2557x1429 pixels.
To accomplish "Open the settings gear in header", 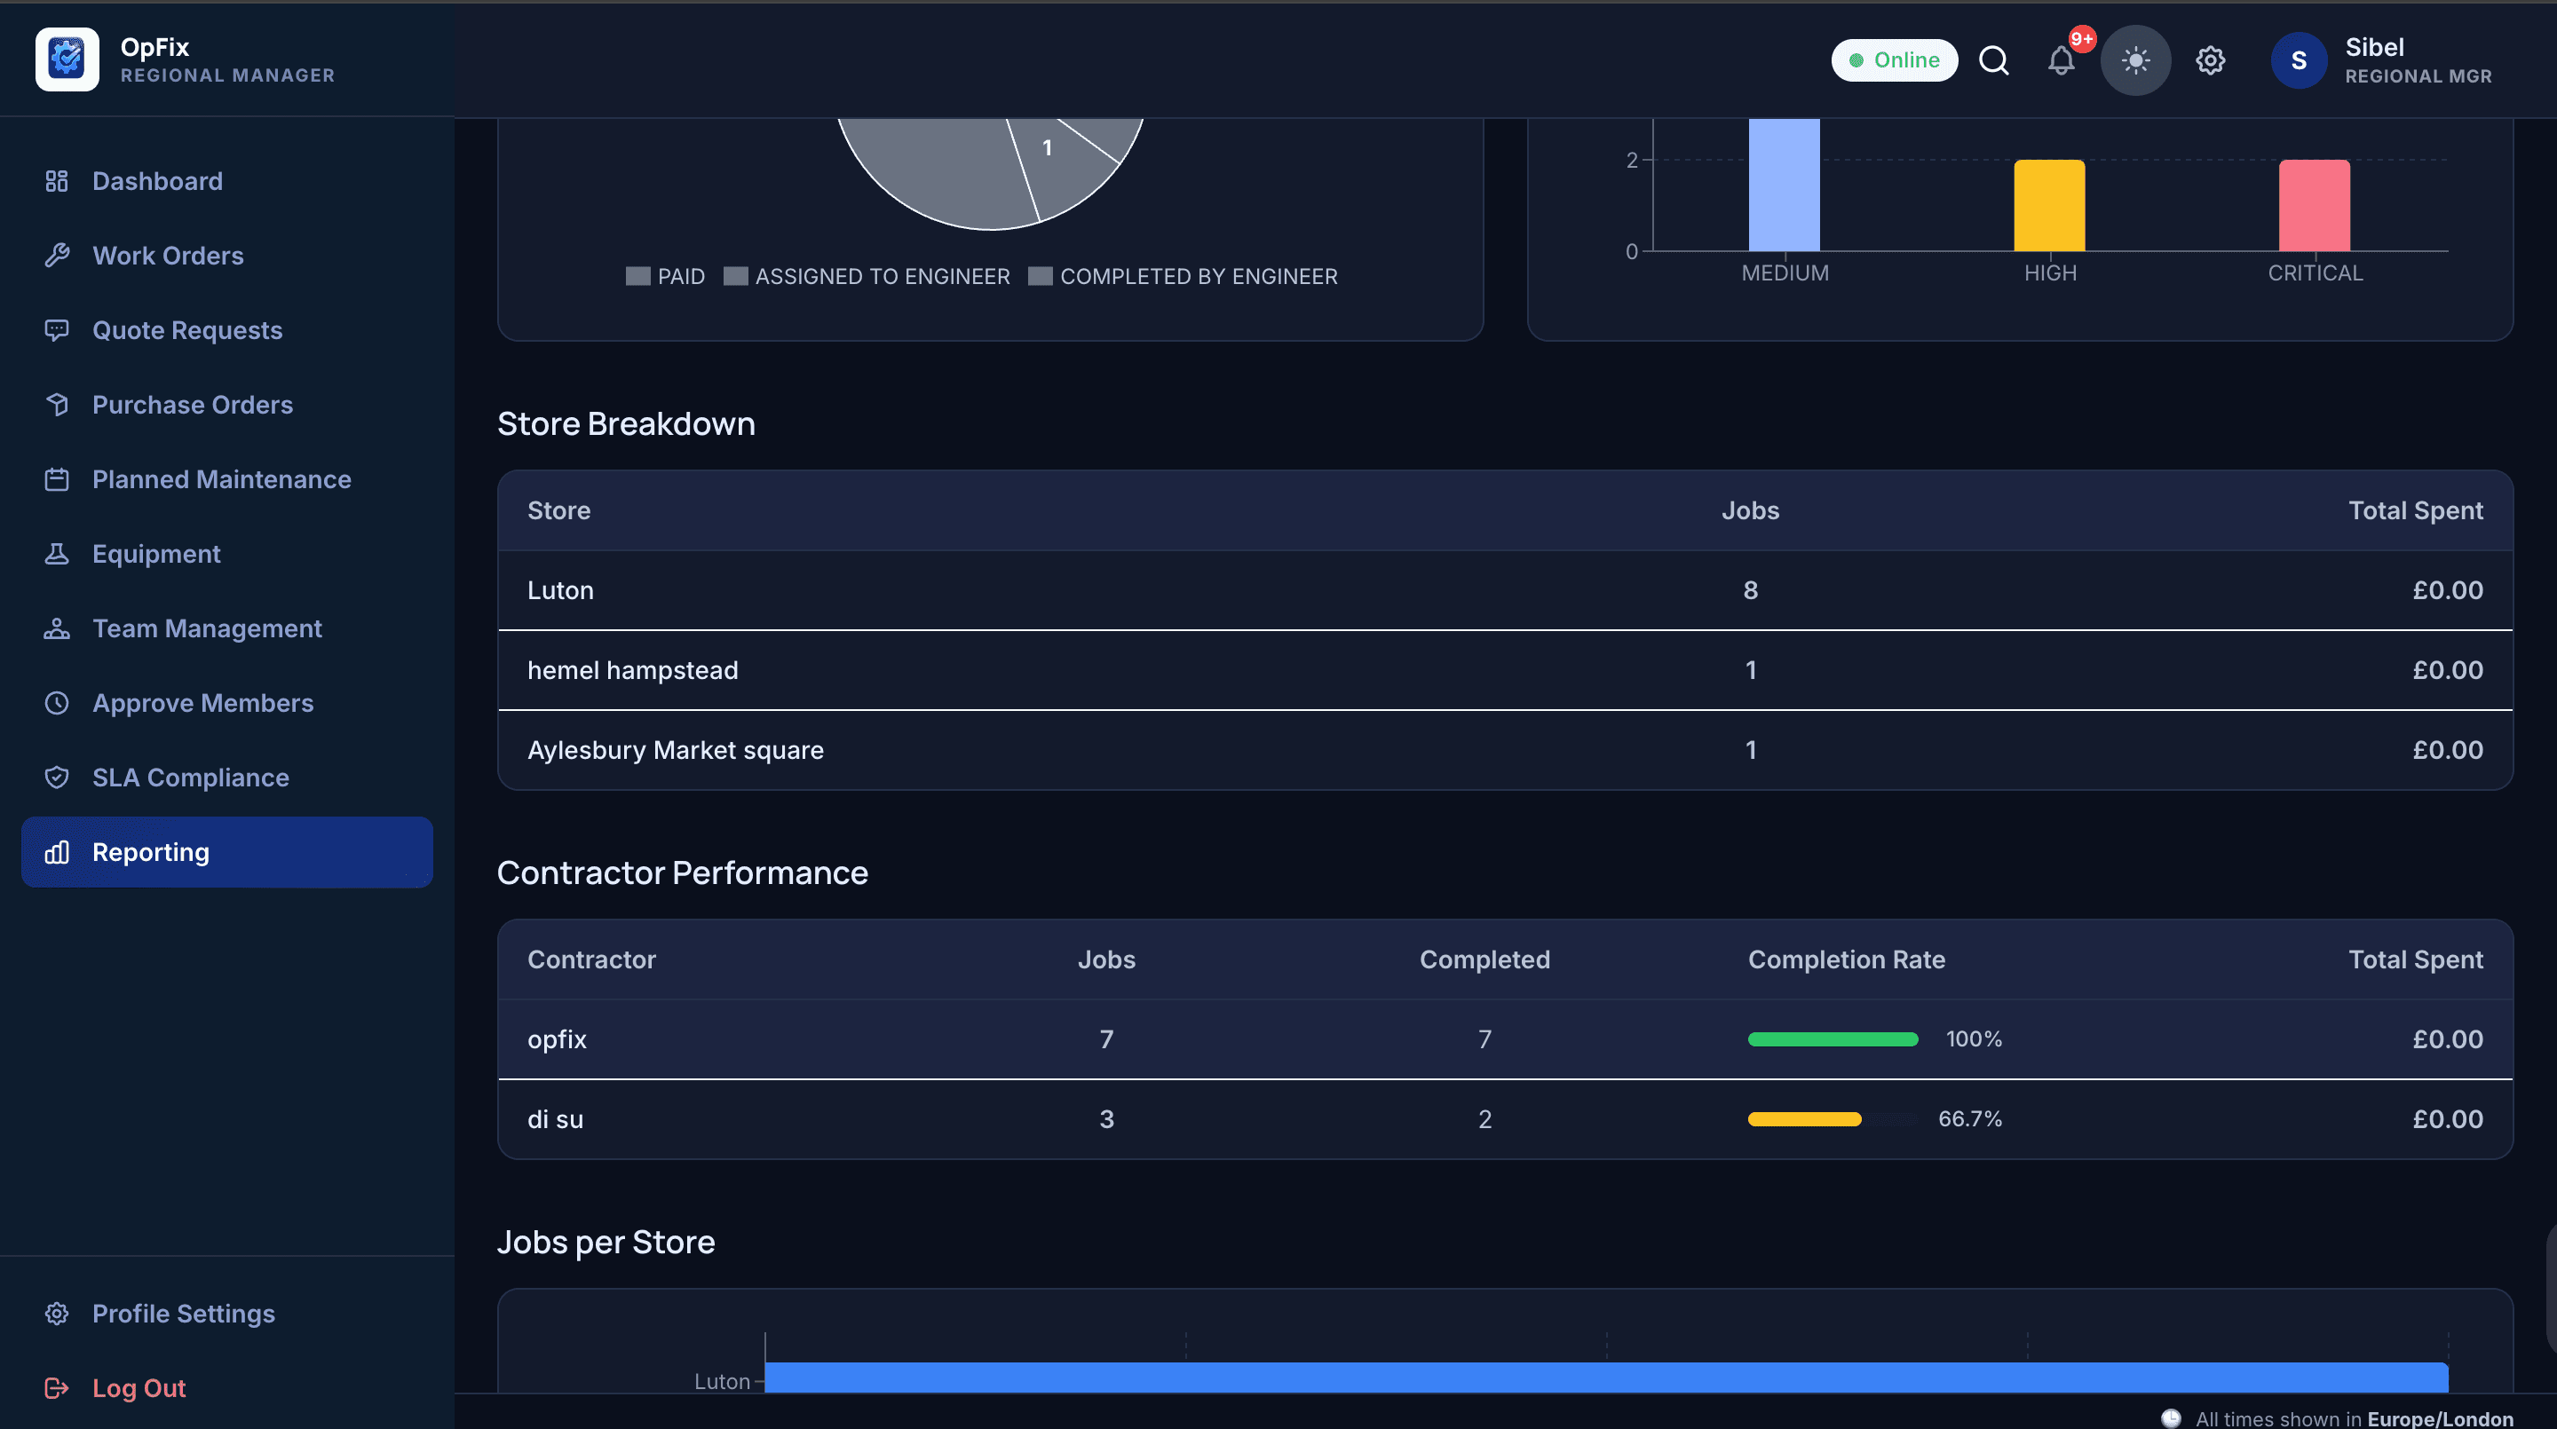I will tap(2210, 60).
